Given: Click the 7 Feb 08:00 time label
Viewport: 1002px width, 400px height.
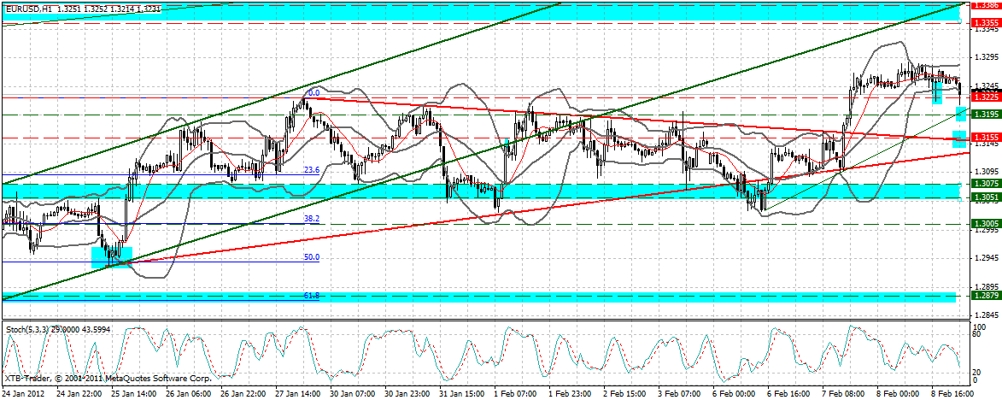Looking at the screenshot, I should [845, 394].
